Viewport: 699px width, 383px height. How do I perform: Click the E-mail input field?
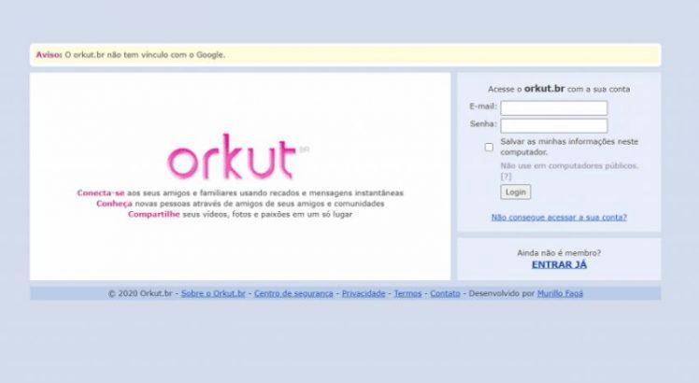pyautogui.click(x=553, y=108)
